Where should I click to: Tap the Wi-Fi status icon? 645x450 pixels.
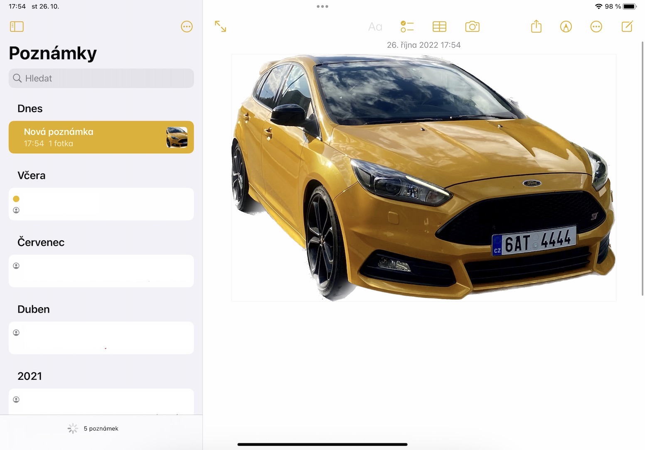[599, 6]
